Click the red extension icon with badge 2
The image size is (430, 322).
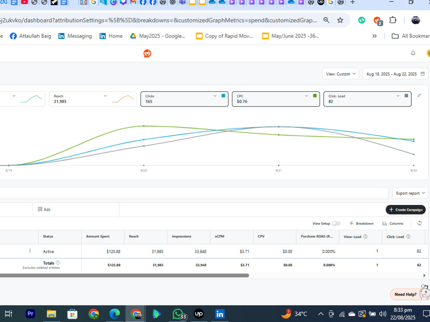tap(378, 20)
